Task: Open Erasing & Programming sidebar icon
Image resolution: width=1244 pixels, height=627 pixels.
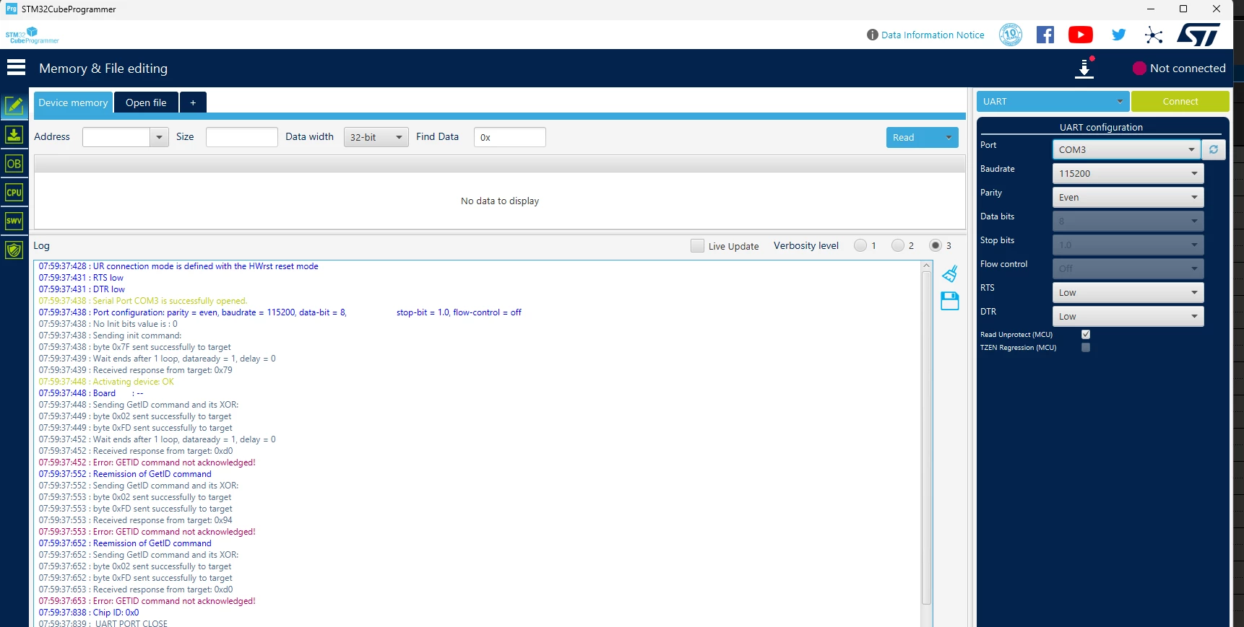Action: (14, 135)
